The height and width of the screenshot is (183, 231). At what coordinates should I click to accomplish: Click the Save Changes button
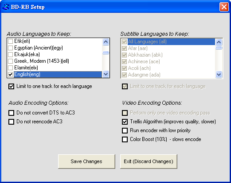tap(86, 161)
